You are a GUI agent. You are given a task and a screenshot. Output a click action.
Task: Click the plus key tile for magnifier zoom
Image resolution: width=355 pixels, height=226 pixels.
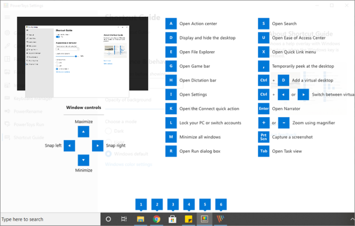click(x=263, y=123)
